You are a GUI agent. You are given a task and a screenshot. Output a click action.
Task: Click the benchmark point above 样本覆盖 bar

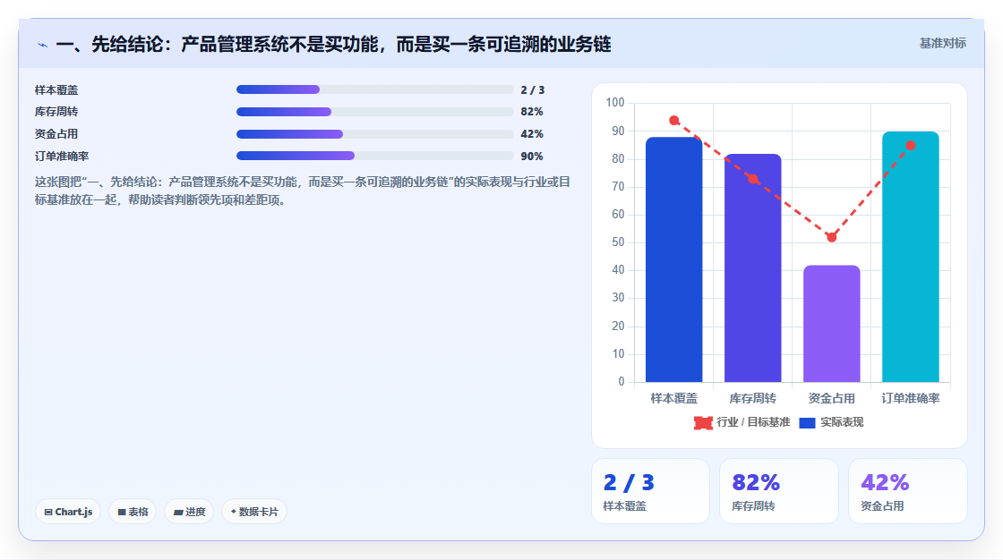coord(674,120)
